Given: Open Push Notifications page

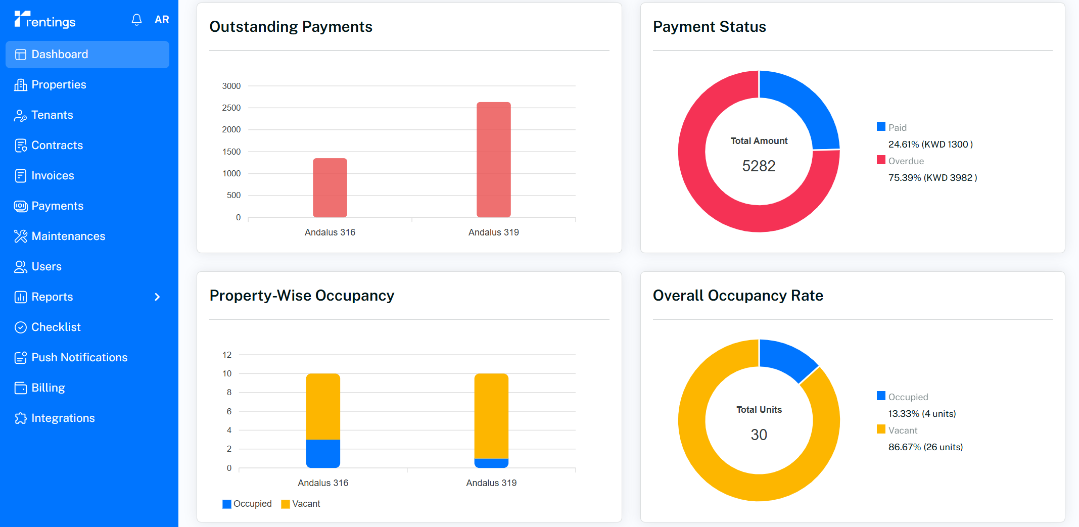Looking at the screenshot, I should (79, 358).
